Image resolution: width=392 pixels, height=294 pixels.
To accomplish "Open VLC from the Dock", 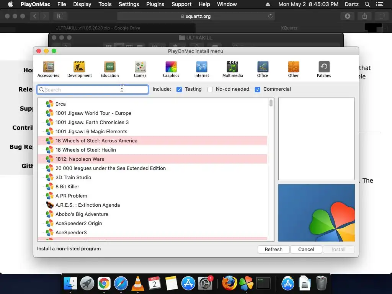I will [137, 284].
